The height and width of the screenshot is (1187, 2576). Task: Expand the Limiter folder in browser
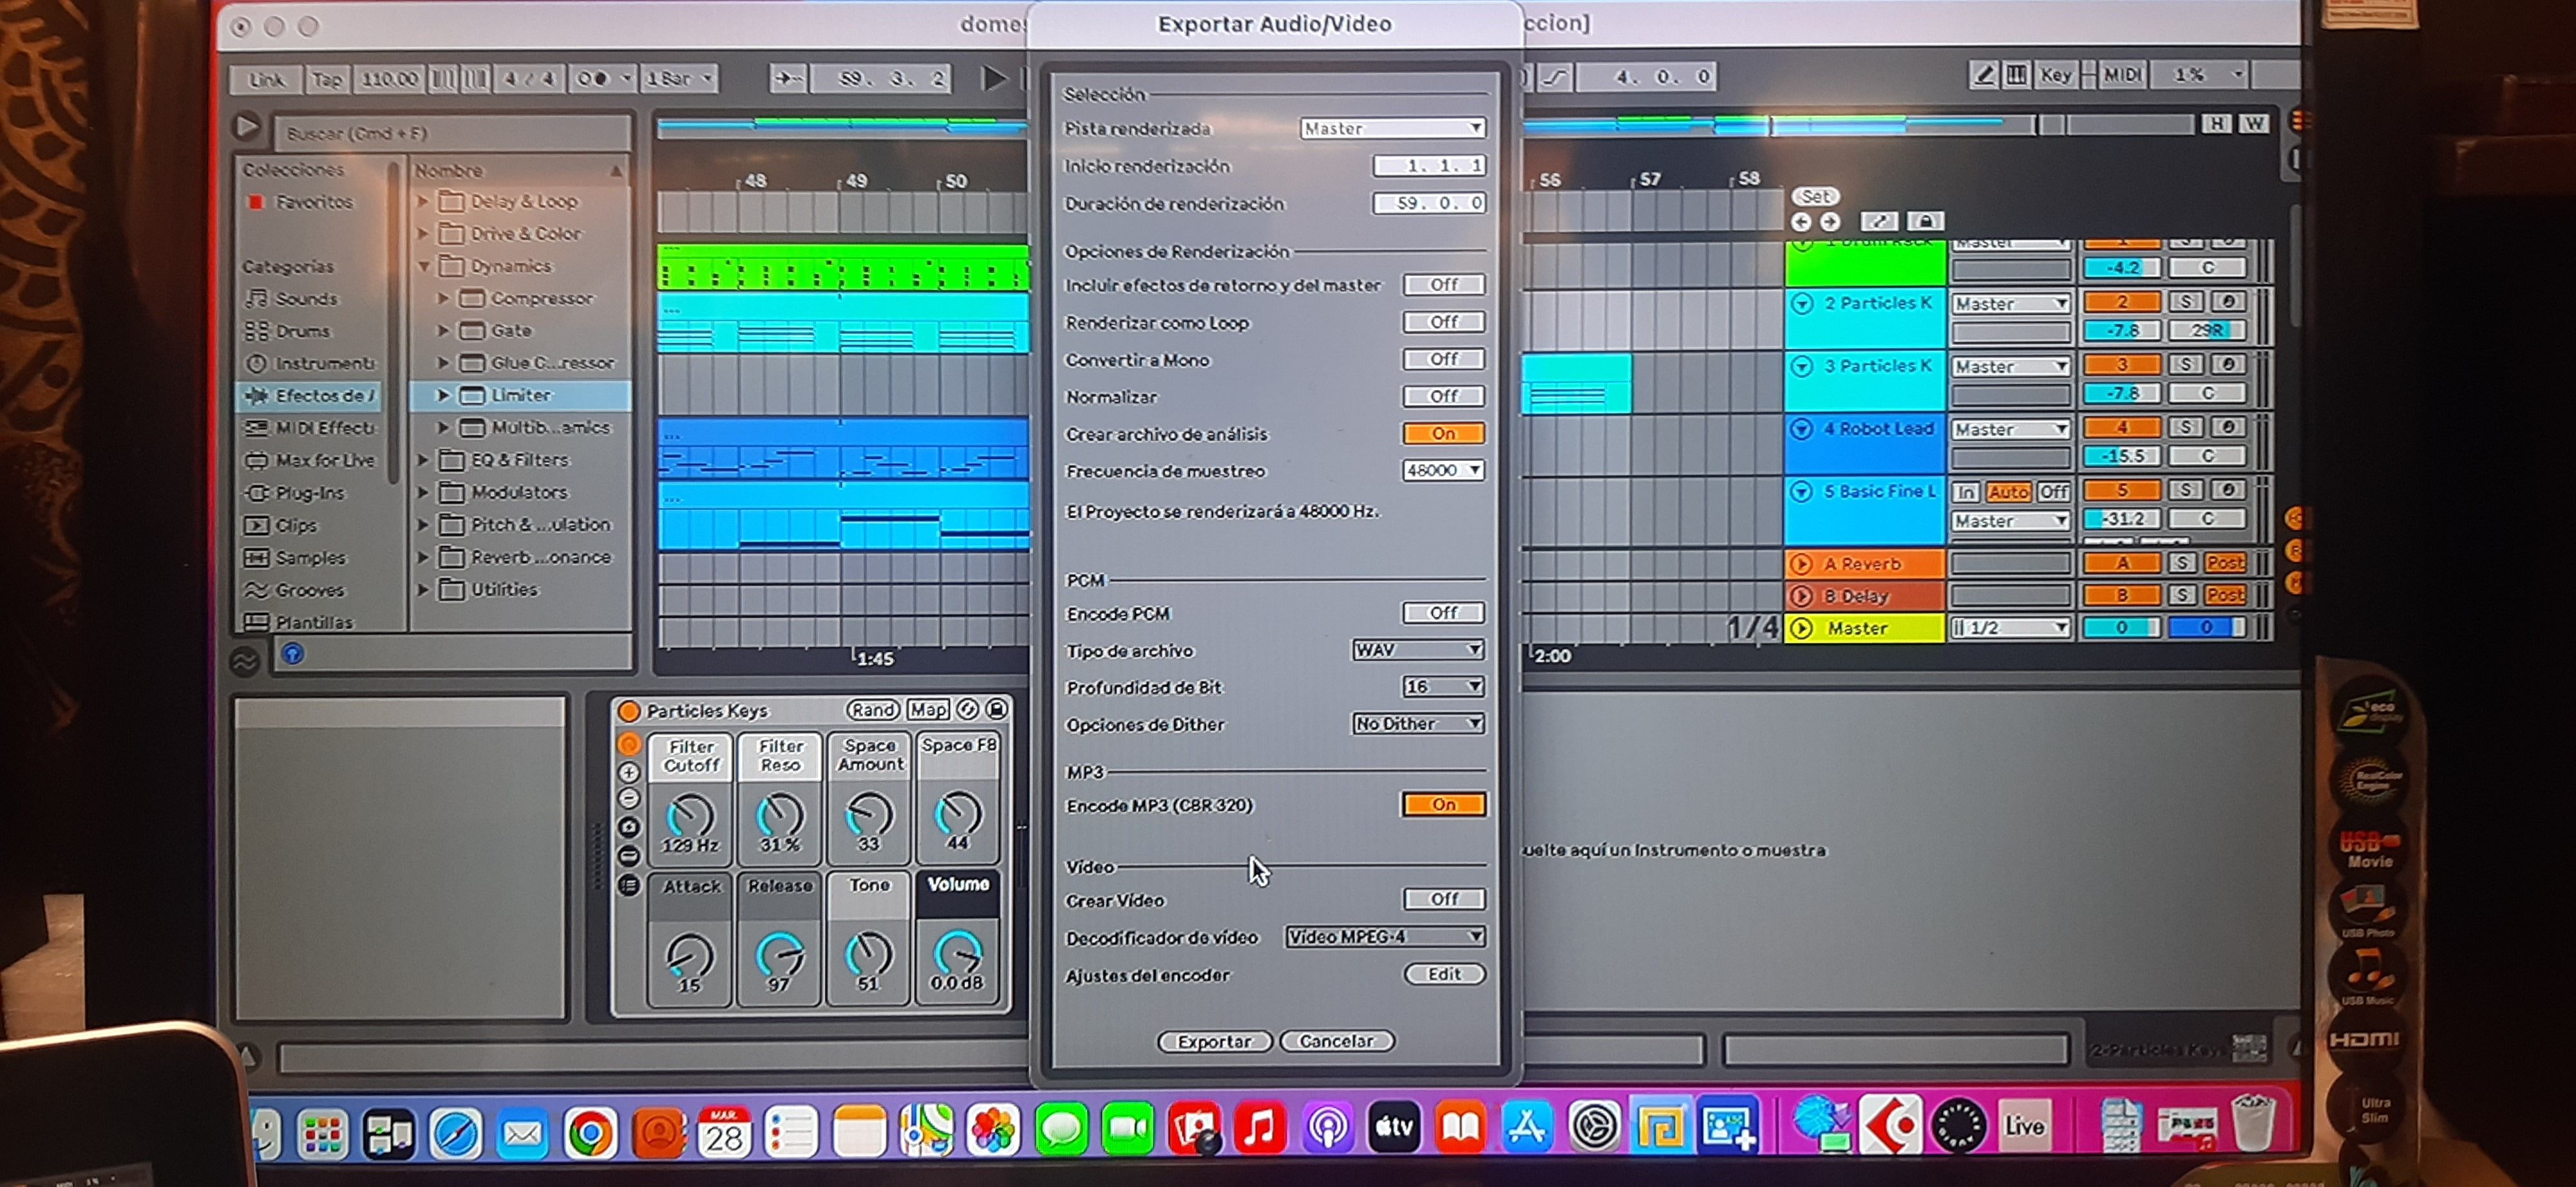pos(443,396)
